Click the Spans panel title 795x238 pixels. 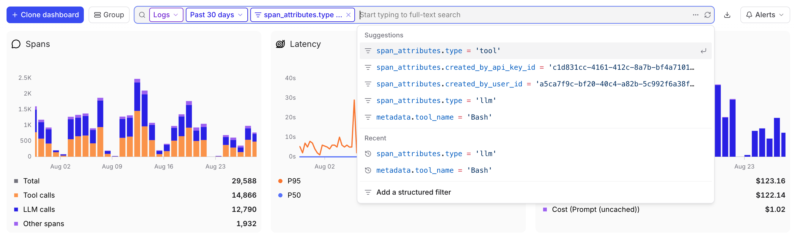point(38,44)
